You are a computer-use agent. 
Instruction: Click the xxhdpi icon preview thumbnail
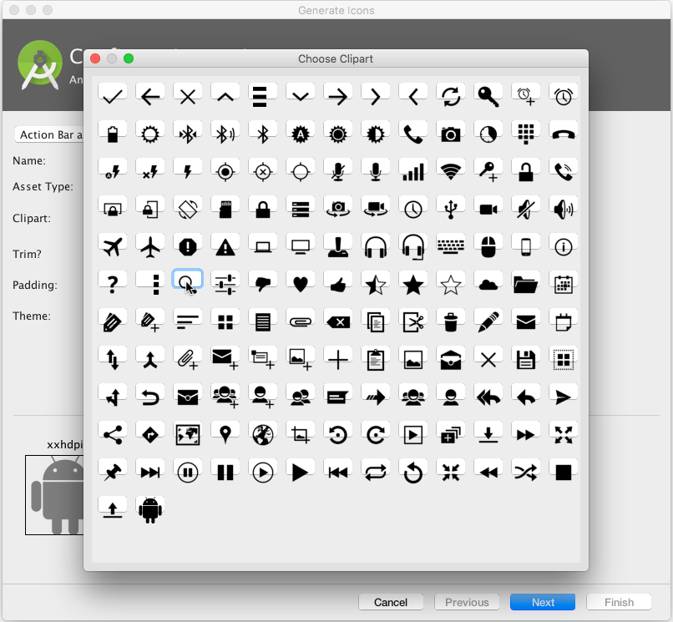coord(55,494)
